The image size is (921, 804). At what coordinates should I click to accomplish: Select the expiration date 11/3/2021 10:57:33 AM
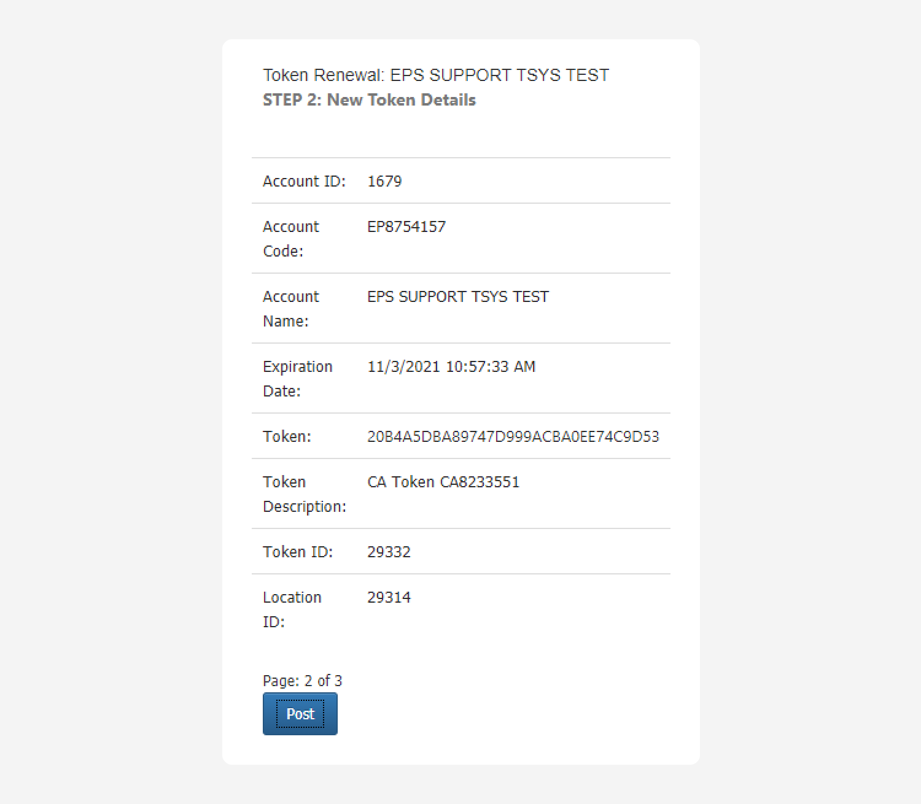tap(451, 366)
